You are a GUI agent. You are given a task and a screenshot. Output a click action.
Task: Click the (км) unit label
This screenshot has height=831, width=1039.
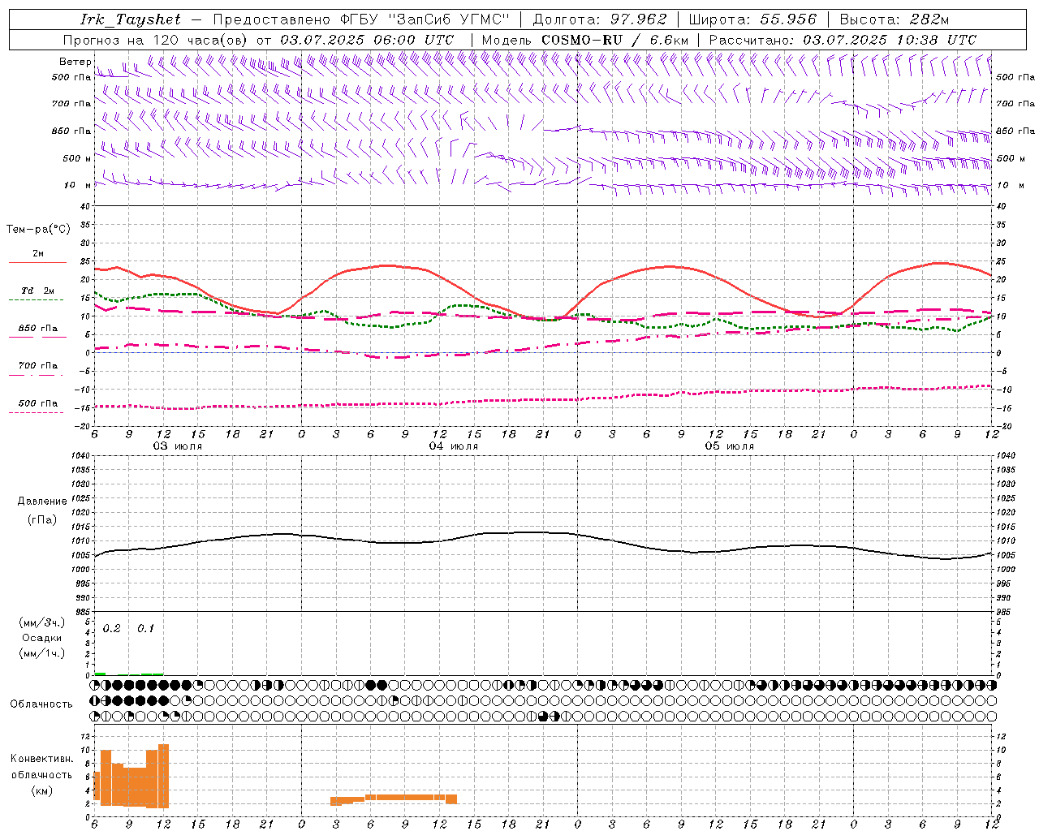(x=42, y=790)
